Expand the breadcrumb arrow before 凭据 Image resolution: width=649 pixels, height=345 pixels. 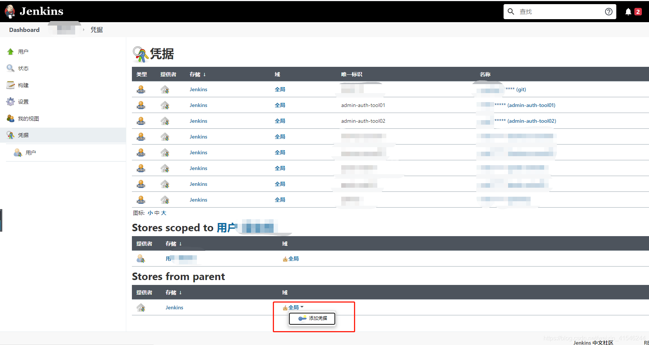(x=83, y=30)
